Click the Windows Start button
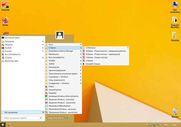The height and width of the screenshot is (127, 181). pos(3,125)
